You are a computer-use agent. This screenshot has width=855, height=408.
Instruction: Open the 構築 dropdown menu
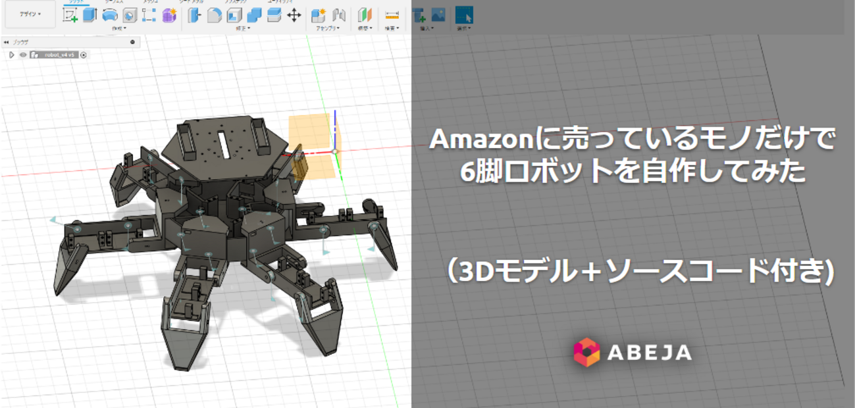pos(365,28)
